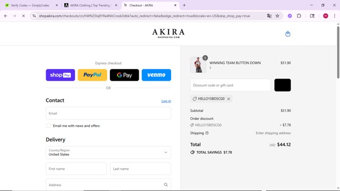
Task: Pay with PayPal button
Action: pos(92,75)
